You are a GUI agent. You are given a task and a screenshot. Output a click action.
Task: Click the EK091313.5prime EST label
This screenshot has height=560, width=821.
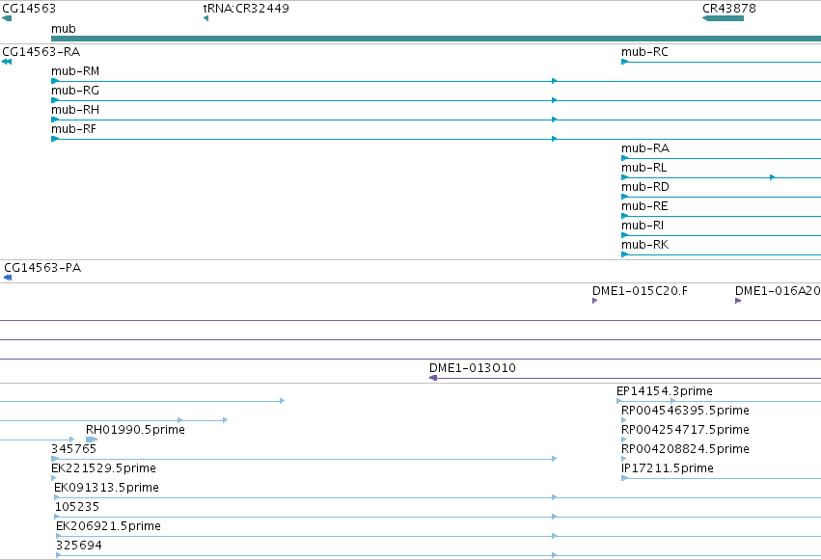point(106,488)
